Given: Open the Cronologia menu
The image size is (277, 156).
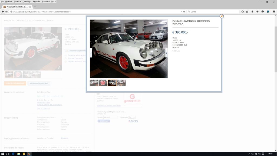Looking at the screenshot, I should pyautogui.click(x=27, y=1).
